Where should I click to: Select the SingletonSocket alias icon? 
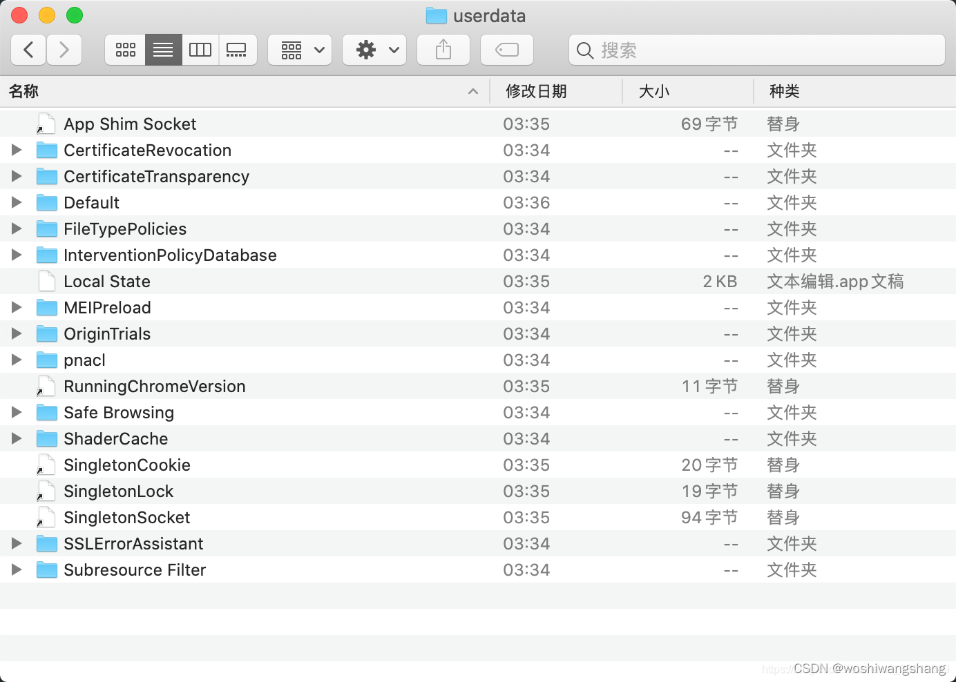[46, 517]
